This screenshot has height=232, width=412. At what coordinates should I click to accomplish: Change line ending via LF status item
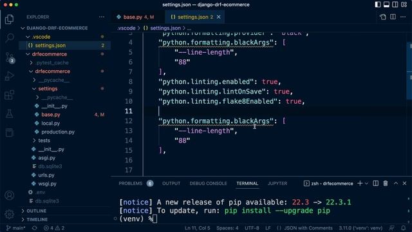pos(268,228)
